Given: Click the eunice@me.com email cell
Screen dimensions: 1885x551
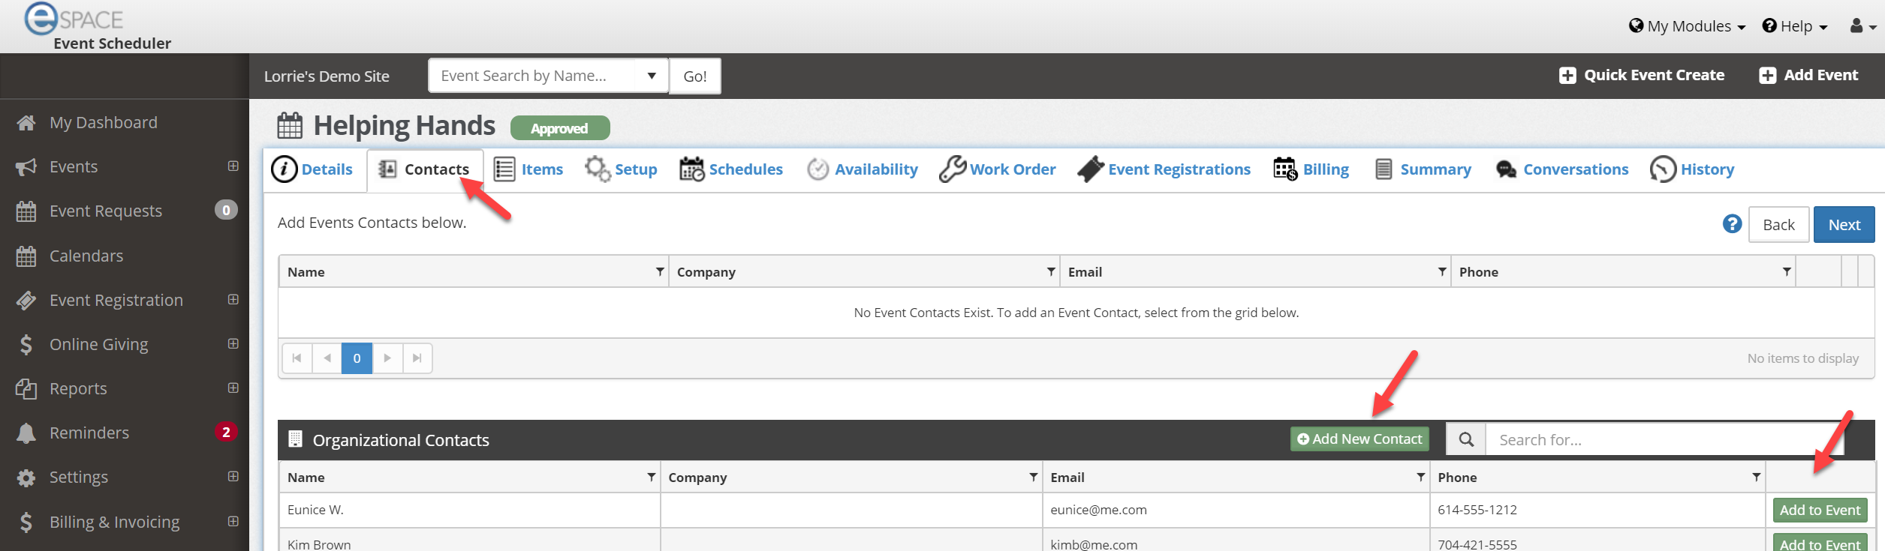Looking at the screenshot, I should pyautogui.click(x=1236, y=510).
